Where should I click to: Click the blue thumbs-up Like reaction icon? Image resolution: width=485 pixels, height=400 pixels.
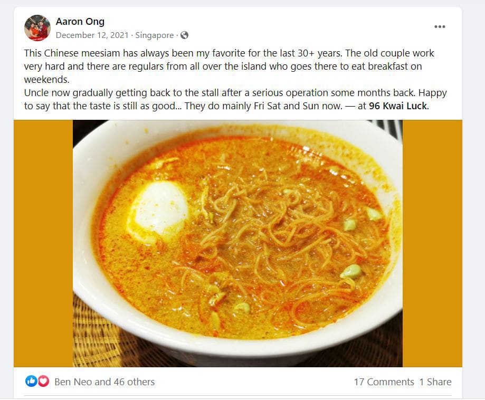31,381
